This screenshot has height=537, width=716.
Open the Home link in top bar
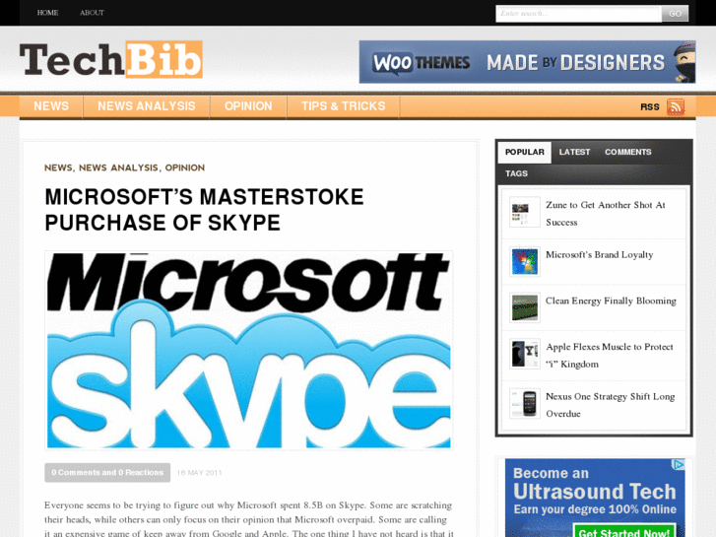tap(47, 13)
